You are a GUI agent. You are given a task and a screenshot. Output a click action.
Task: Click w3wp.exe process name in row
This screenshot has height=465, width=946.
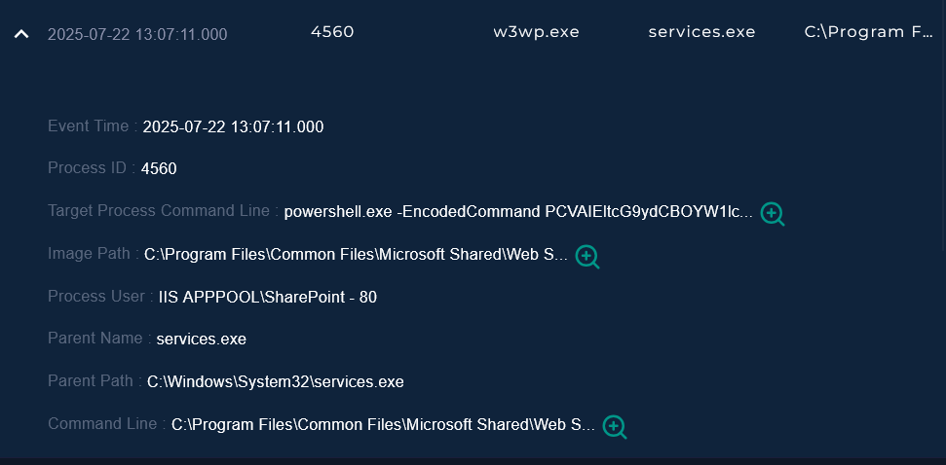pos(537,32)
